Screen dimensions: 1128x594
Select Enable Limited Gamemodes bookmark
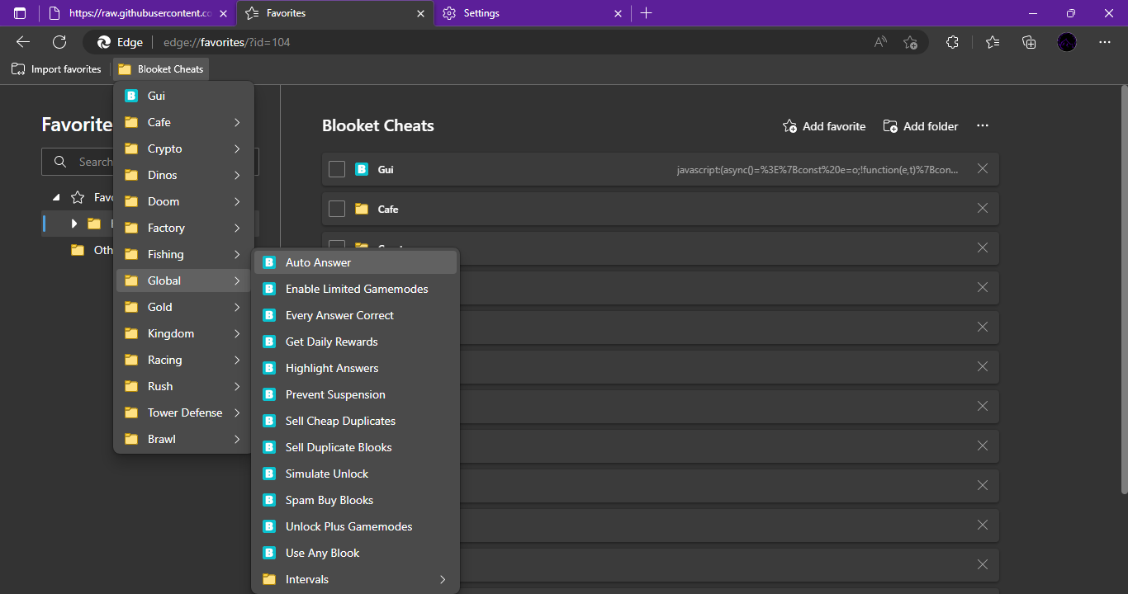[x=355, y=289]
